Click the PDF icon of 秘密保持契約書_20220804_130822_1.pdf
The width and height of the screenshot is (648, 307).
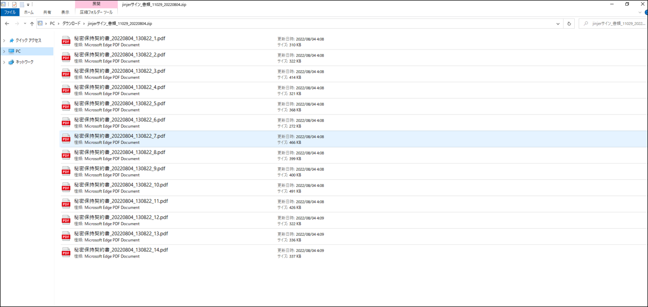tap(66, 41)
